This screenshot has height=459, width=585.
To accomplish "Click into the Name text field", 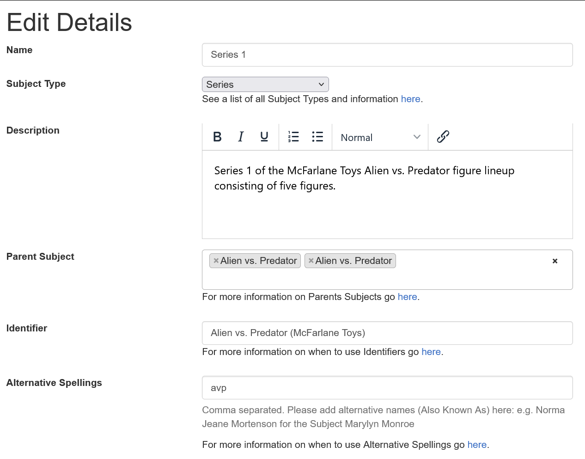I will click(x=387, y=55).
